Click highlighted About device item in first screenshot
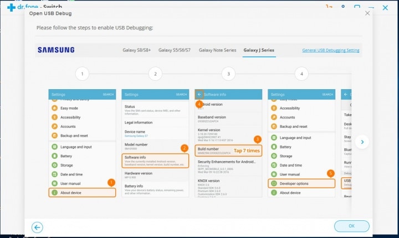 pyautogui.click(x=82, y=193)
